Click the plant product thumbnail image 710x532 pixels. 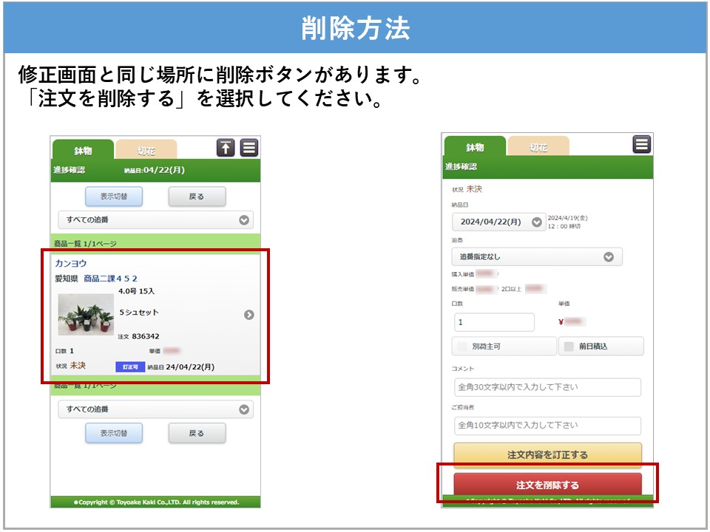(86, 314)
